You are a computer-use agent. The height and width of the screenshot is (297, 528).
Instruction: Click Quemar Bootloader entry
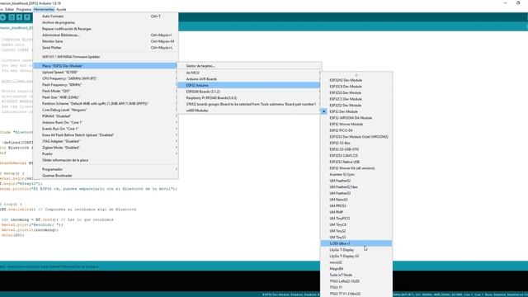coord(106,176)
